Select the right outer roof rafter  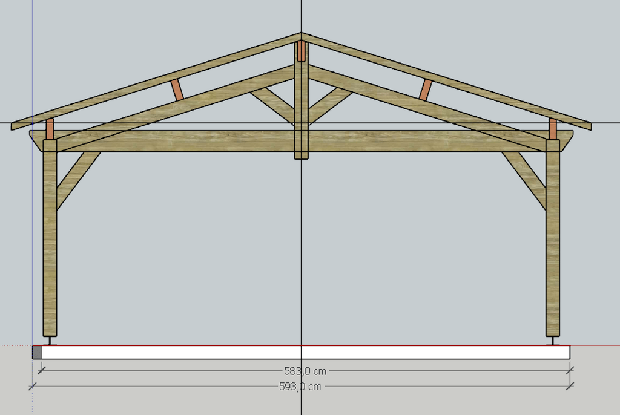point(446,82)
